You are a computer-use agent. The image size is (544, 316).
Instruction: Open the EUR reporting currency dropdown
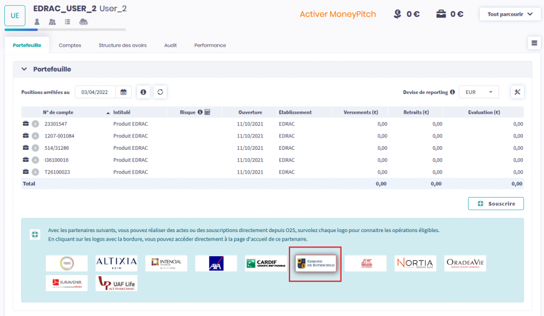478,92
